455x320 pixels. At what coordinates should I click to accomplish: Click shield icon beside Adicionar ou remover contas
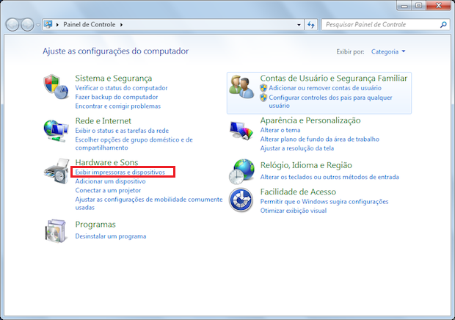[263, 88]
